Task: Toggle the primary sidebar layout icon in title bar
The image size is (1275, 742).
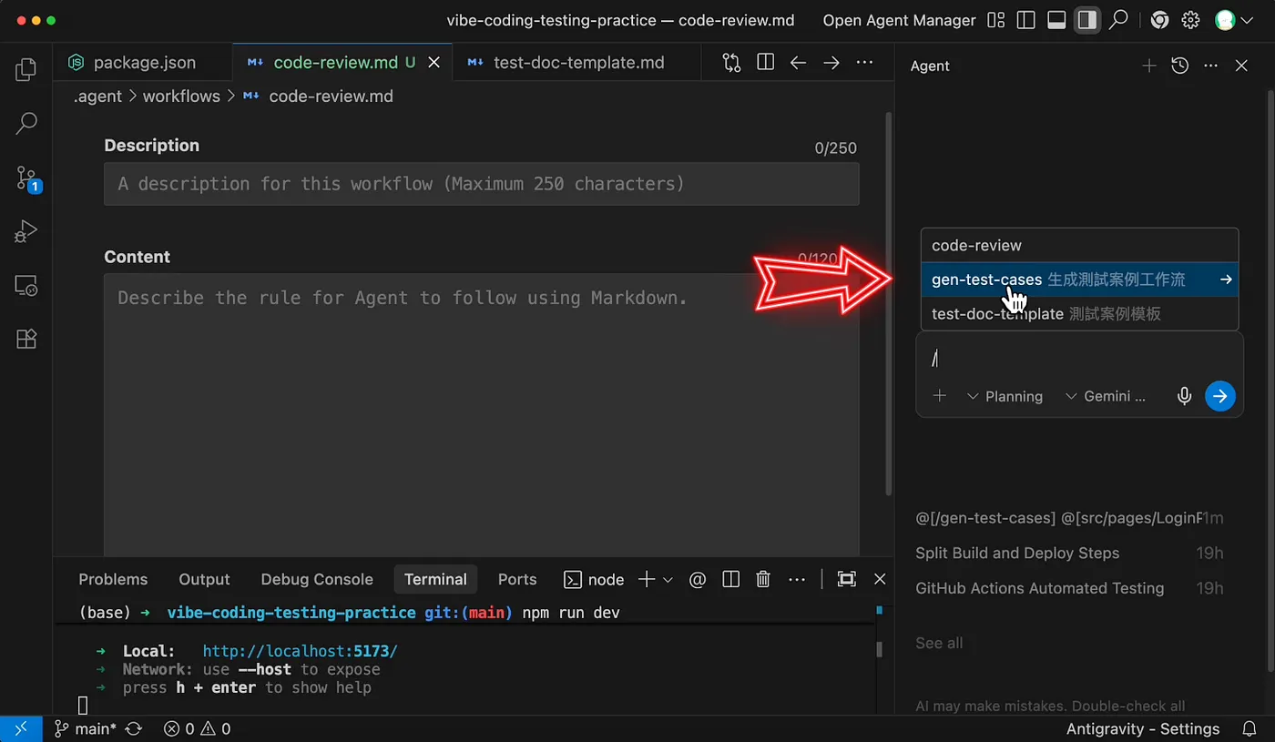Action: tap(1026, 20)
